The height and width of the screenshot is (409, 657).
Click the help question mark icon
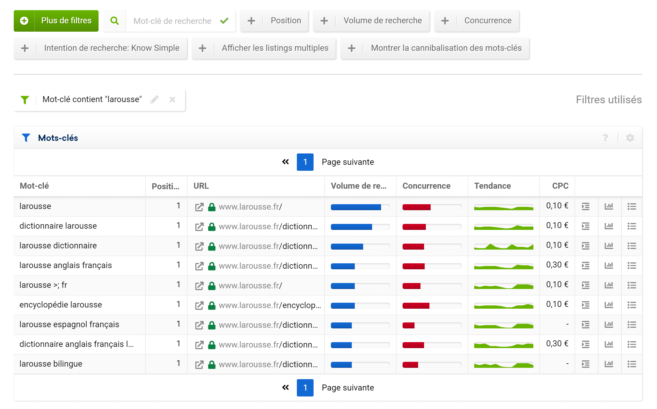605,138
